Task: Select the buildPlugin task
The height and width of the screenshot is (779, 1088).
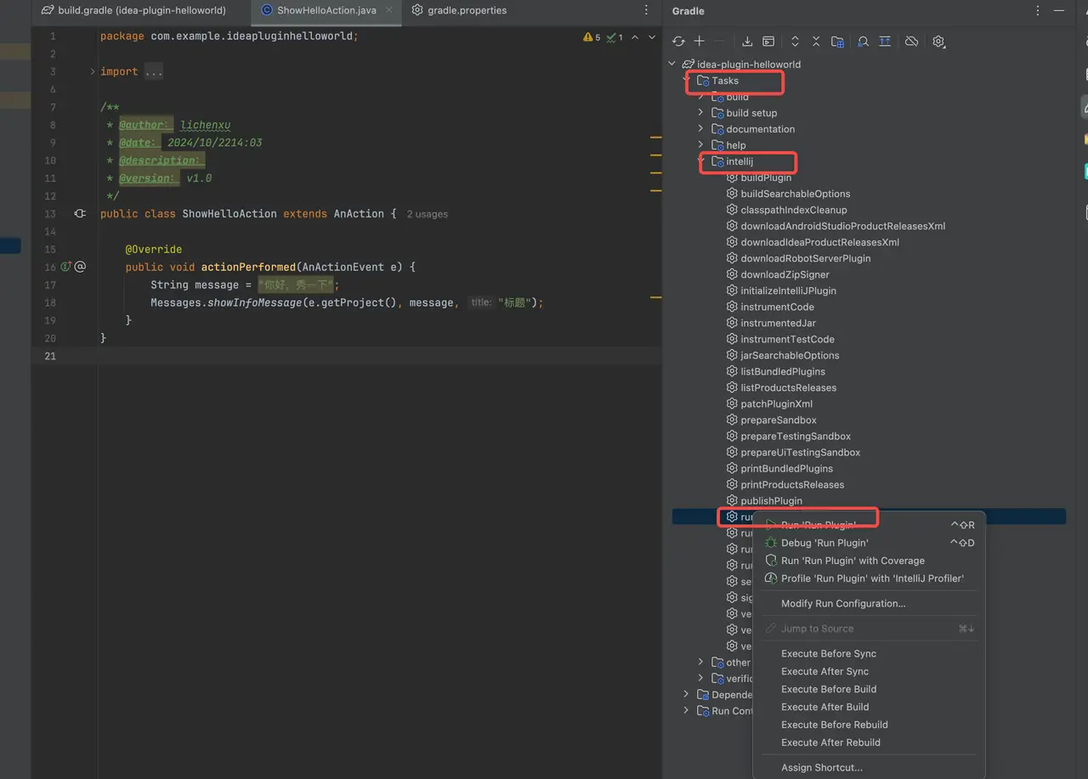Action: [x=766, y=178]
